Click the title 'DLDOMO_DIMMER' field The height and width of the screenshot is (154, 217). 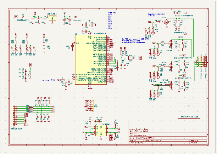coord(142,138)
